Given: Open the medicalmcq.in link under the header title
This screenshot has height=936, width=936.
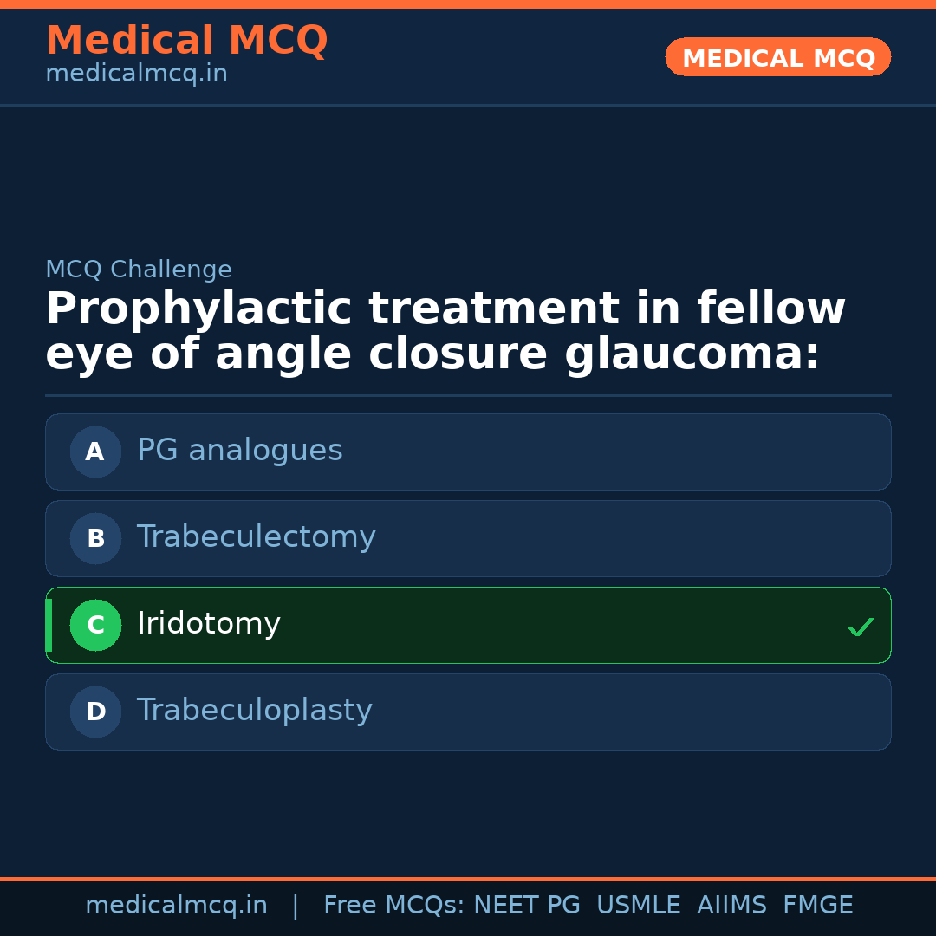Looking at the screenshot, I should (136, 75).
